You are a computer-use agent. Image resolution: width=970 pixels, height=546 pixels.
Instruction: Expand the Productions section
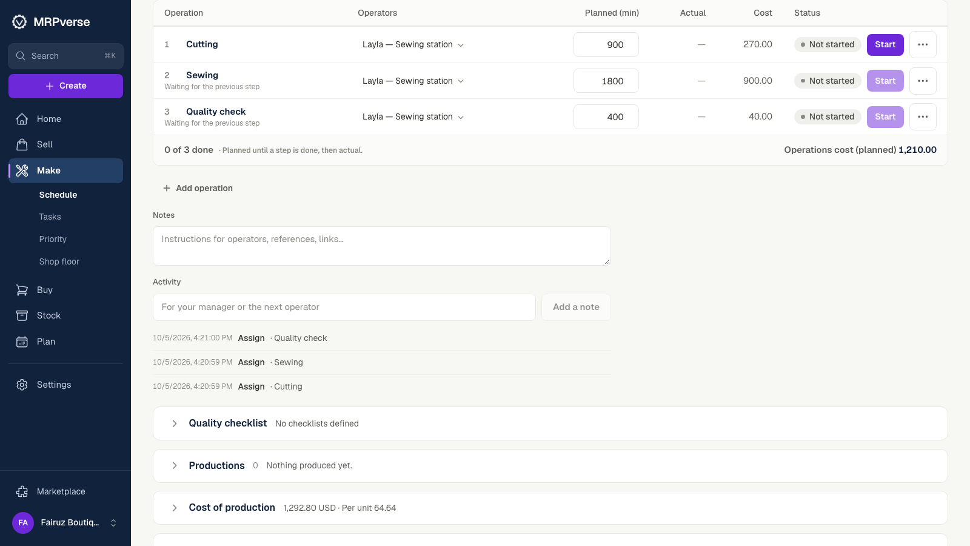175,465
